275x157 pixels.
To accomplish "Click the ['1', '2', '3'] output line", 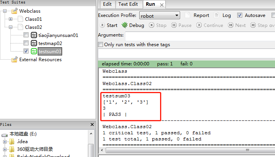I will point(126,102).
